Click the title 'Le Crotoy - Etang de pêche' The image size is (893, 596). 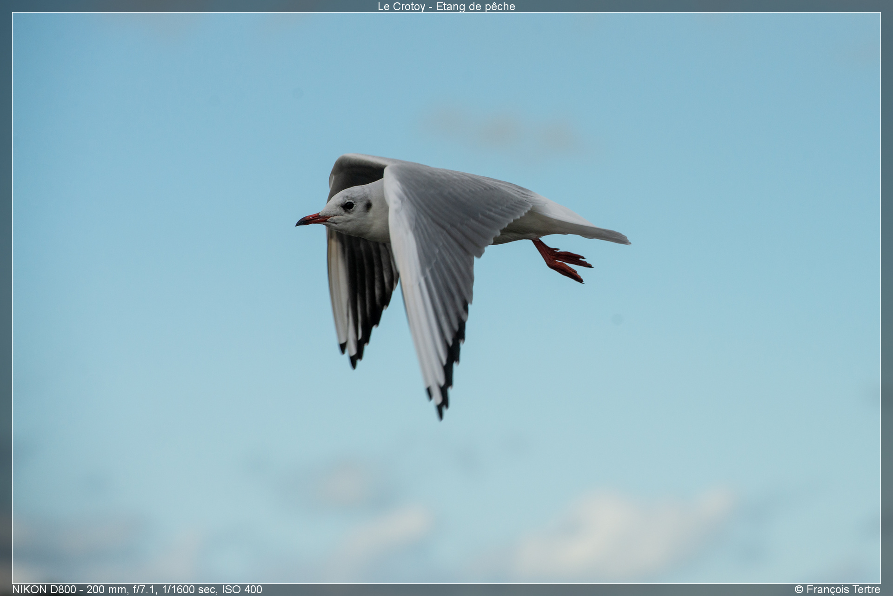(x=446, y=7)
